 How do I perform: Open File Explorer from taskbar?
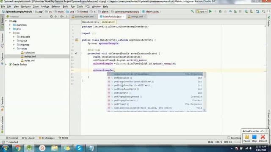click(x=55, y=148)
